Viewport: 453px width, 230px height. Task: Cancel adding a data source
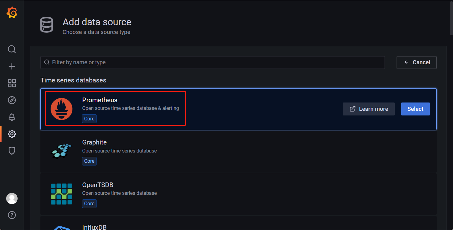pyautogui.click(x=416, y=62)
